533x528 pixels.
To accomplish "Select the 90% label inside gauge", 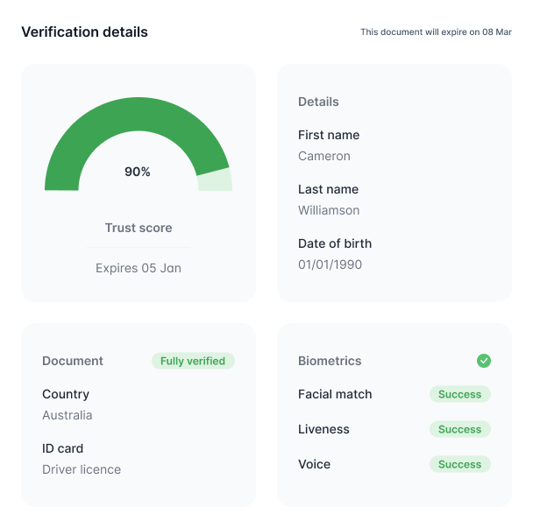I will pos(138,172).
